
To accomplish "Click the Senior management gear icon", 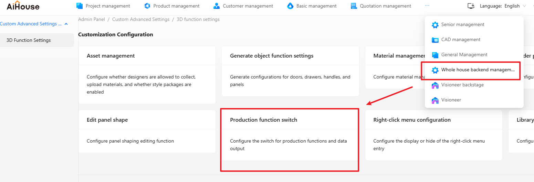I will 435,25.
